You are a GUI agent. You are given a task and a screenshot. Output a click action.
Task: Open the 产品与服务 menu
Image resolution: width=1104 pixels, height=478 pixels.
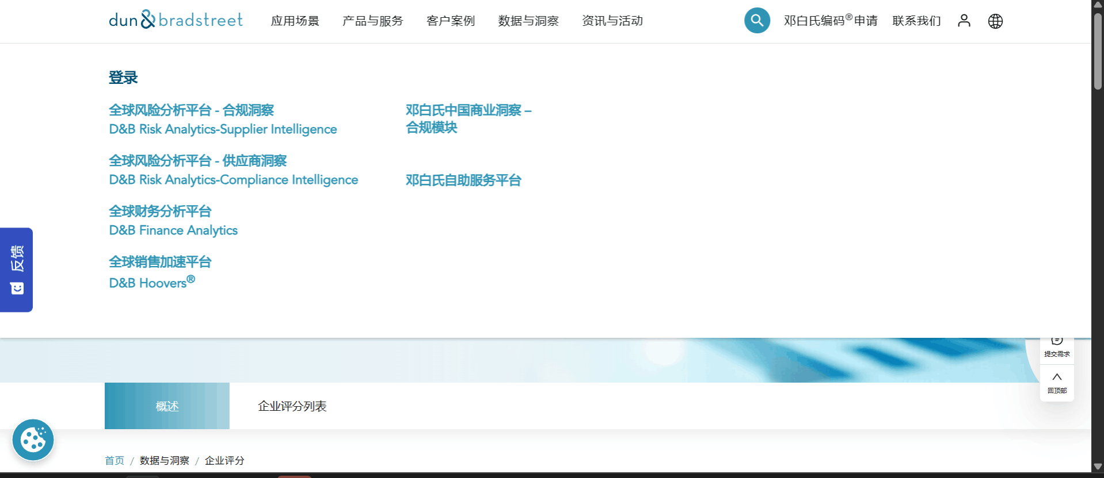[372, 21]
